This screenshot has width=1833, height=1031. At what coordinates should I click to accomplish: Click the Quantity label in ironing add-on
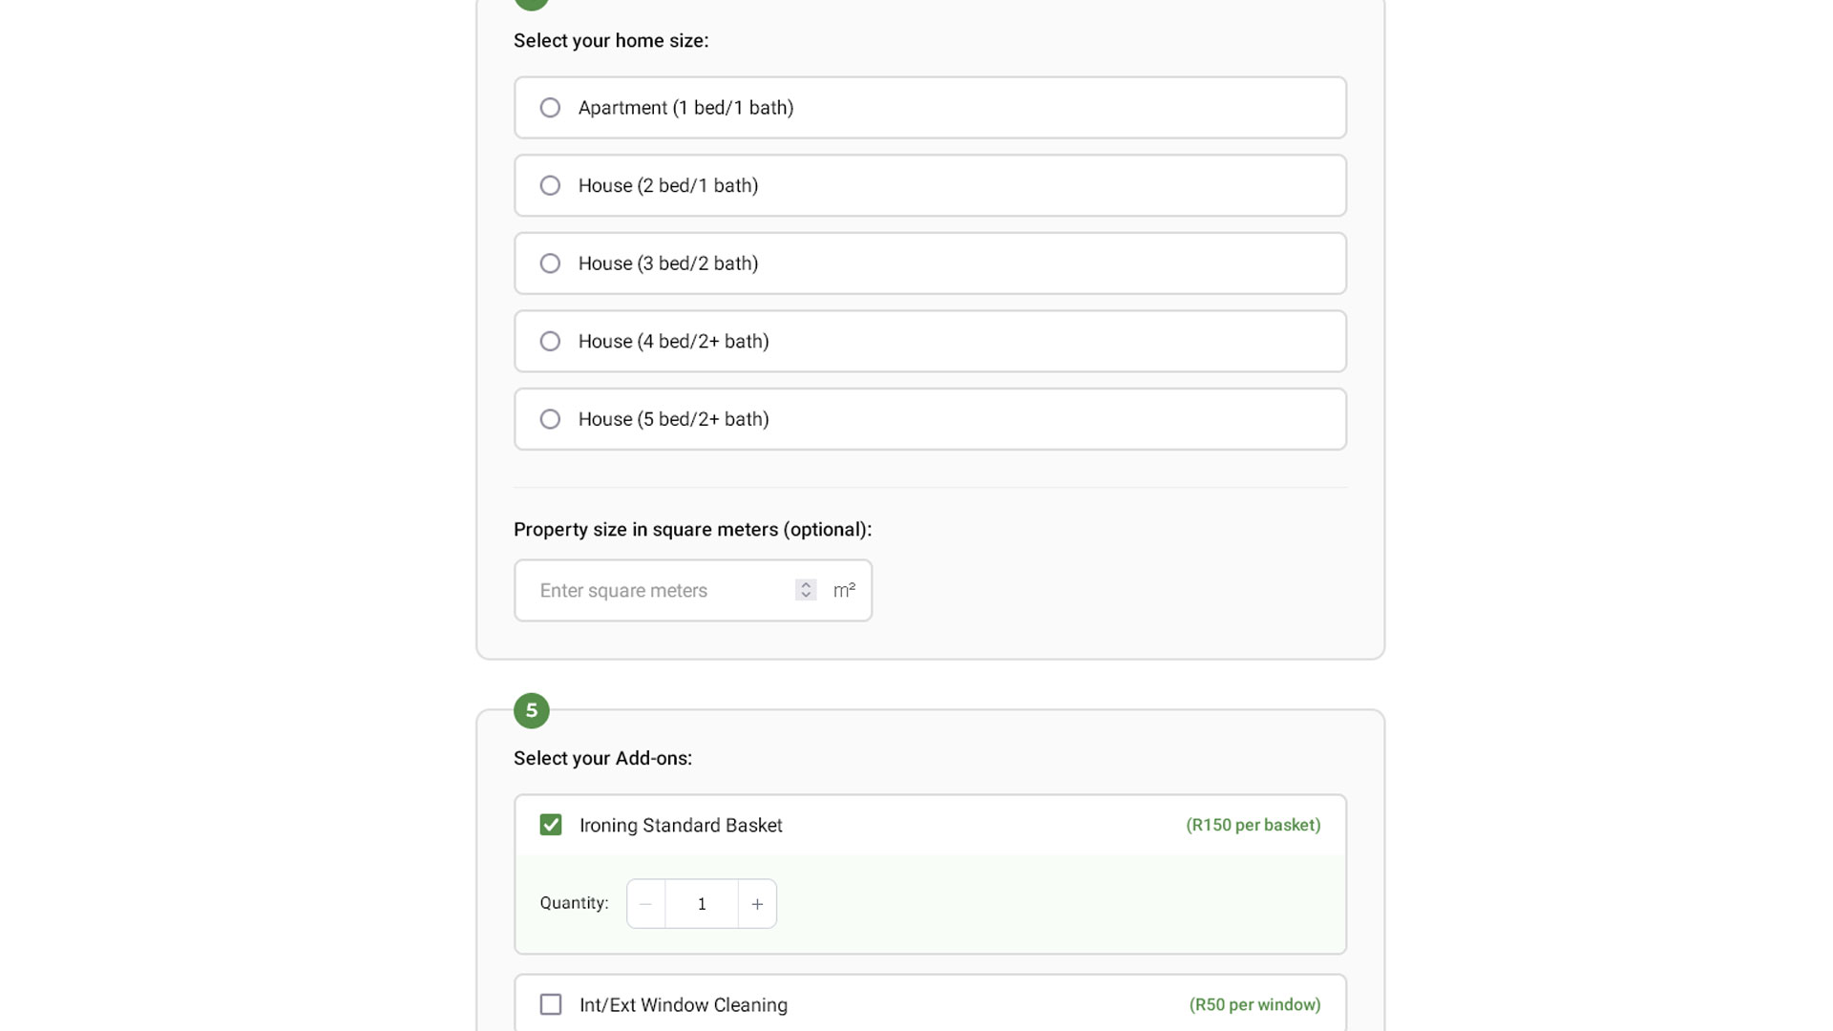(574, 903)
